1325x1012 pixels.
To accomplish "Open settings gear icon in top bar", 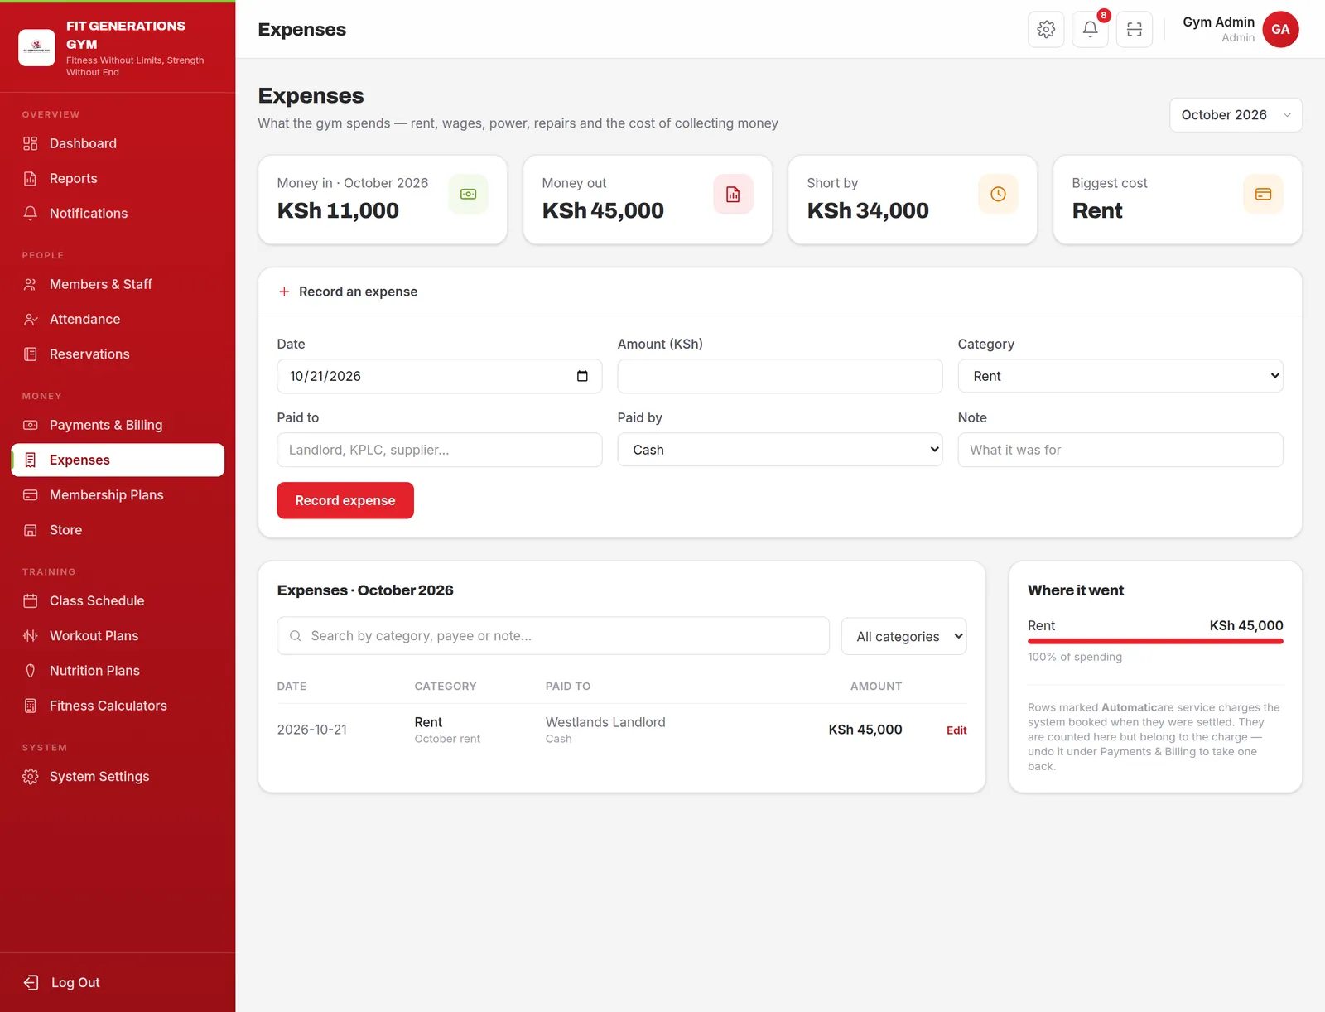I will pyautogui.click(x=1046, y=29).
